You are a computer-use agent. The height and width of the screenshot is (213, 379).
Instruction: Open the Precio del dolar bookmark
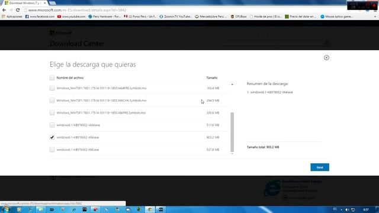pos(300,17)
